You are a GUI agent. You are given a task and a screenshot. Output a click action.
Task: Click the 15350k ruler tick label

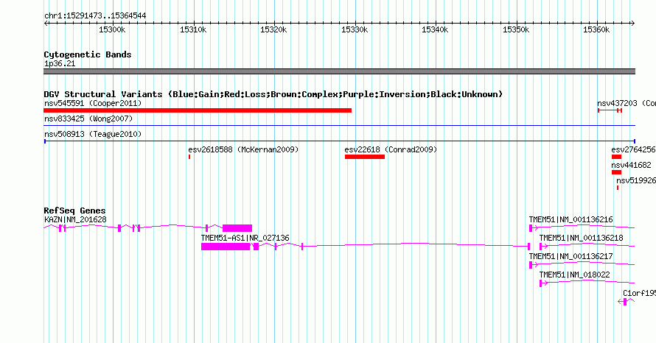click(516, 29)
